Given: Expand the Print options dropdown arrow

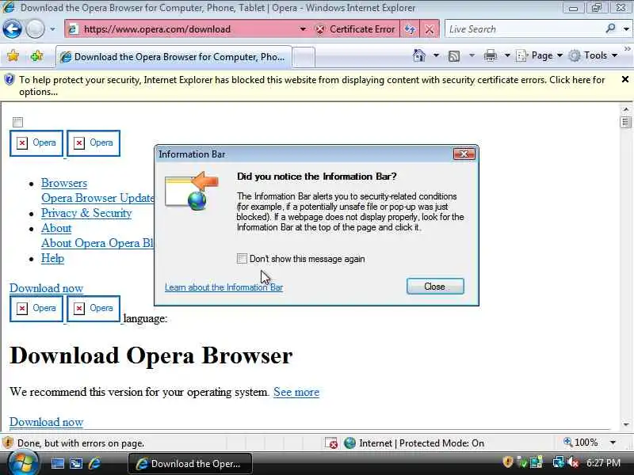Looking at the screenshot, I should click(507, 55).
